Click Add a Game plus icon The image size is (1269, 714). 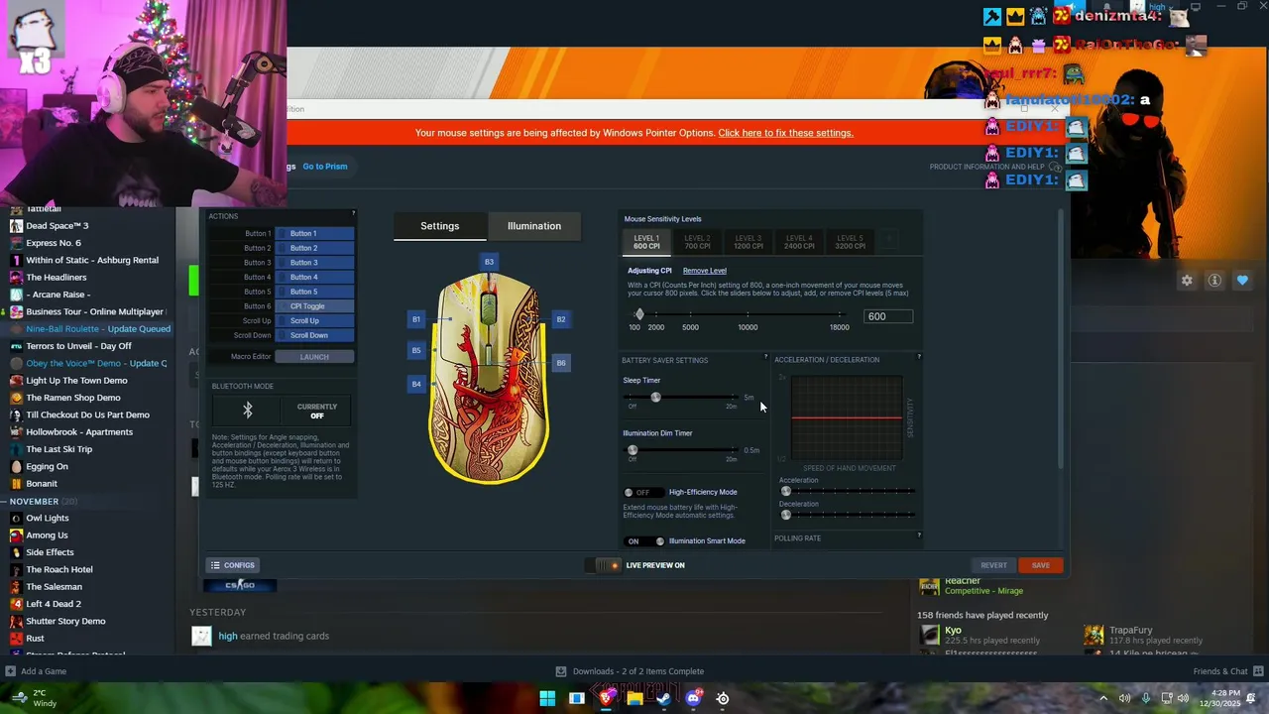[x=10, y=671]
